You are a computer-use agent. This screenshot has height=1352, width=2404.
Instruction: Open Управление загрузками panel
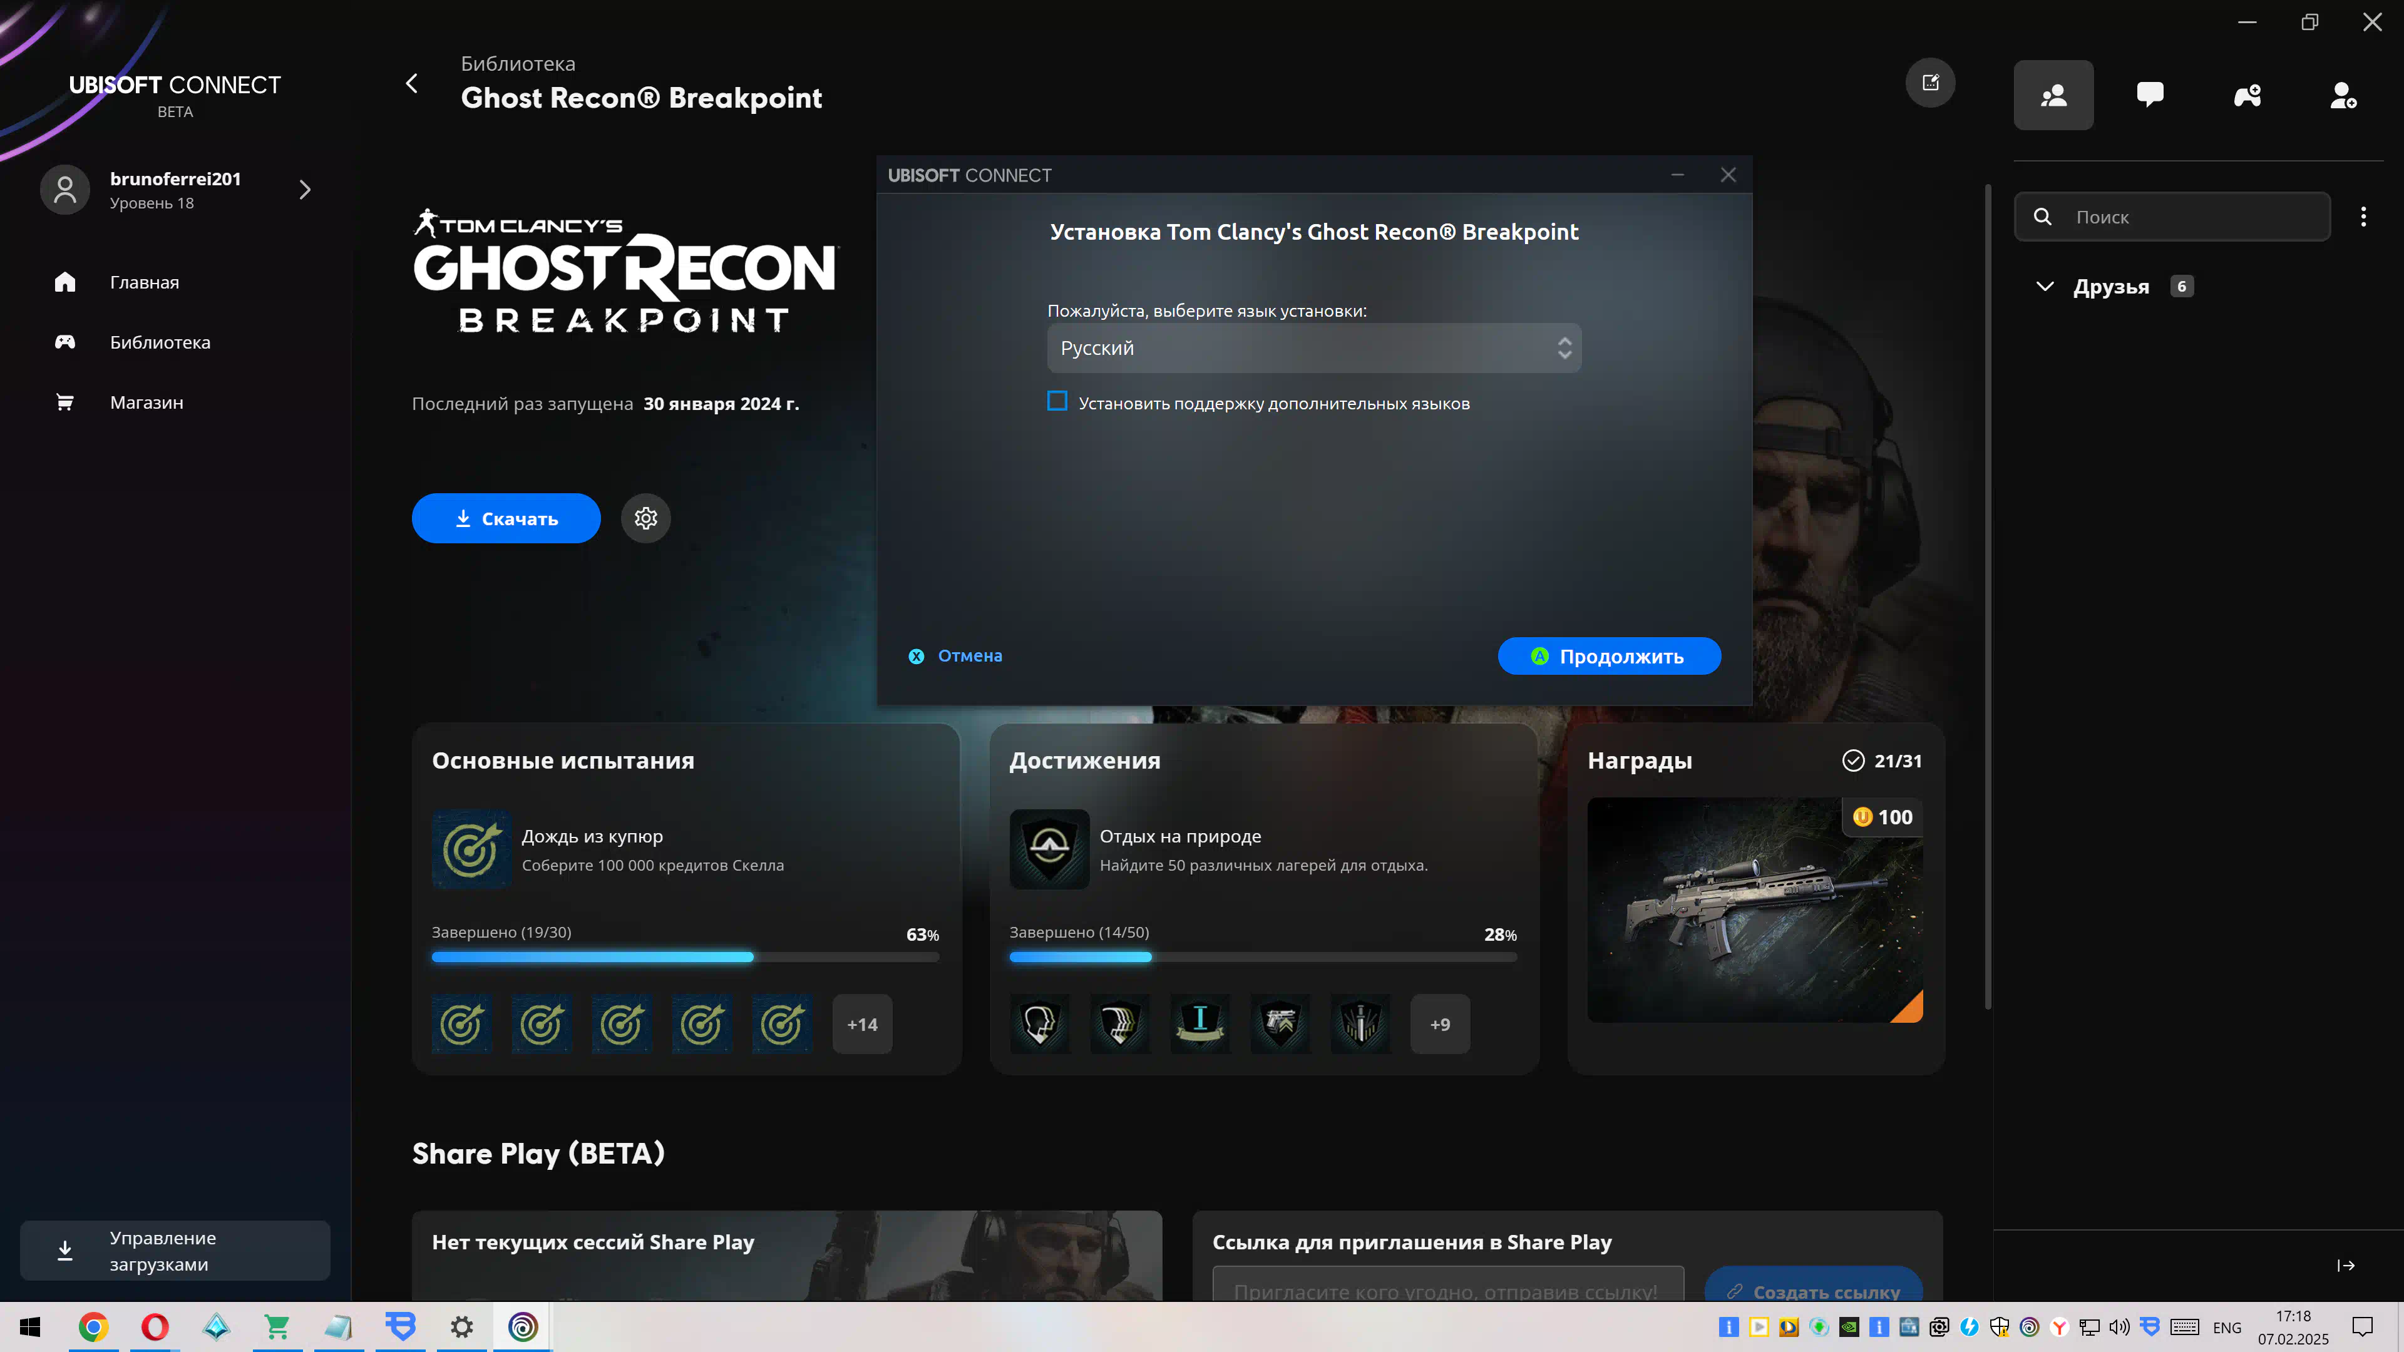click(175, 1251)
